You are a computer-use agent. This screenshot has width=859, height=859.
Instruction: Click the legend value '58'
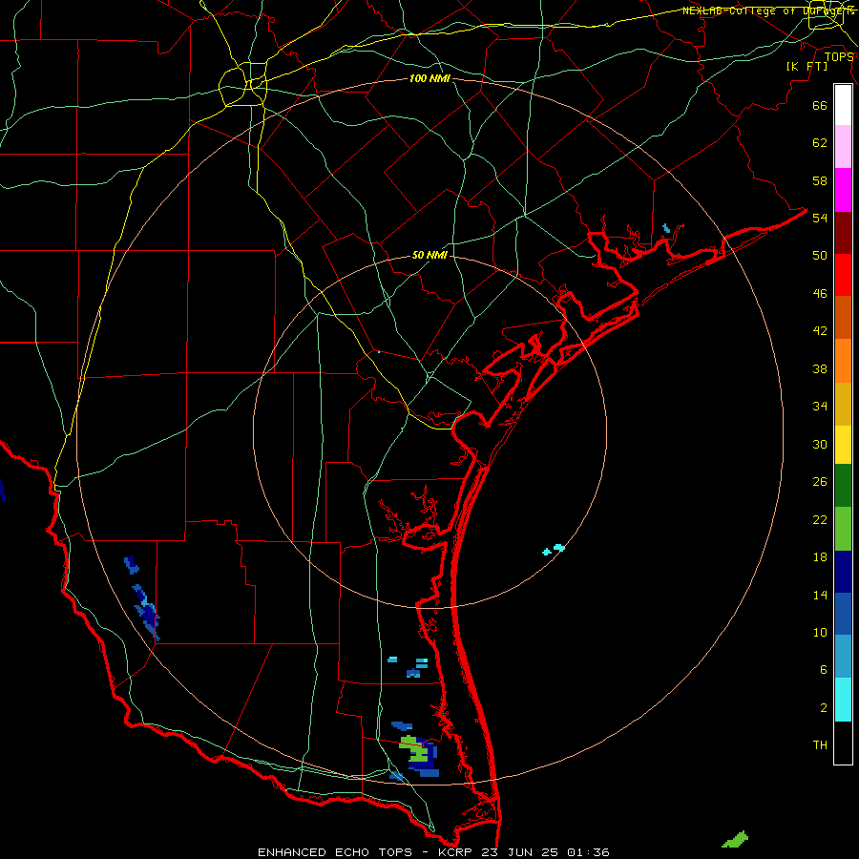(x=820, y=180)
